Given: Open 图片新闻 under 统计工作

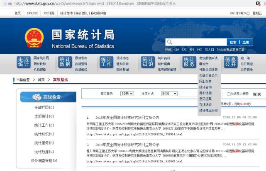Looking at the screenshot, I should [x=122, y=70].
